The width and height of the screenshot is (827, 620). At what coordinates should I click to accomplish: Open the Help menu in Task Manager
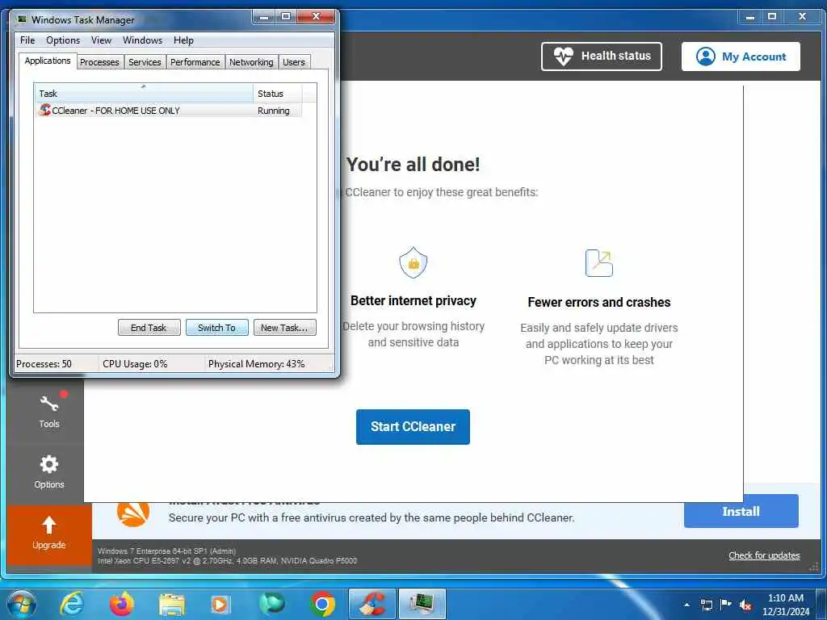(183, 40)
